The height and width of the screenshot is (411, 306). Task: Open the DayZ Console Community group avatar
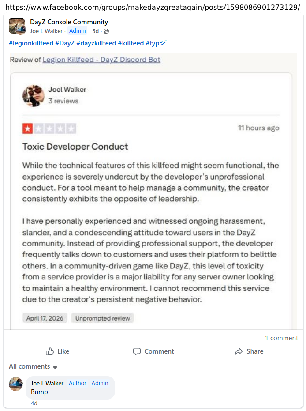click(17, 26)
